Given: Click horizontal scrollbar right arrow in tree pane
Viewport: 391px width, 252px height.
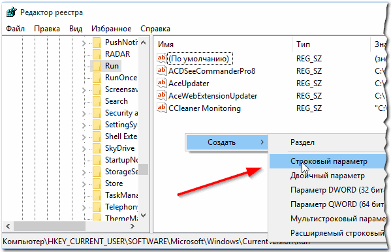Looking at the screenshot, I should click(x=133, y=227).
